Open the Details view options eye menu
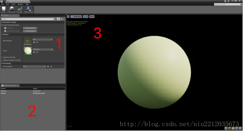The image size is (243, 131). (62, 19)
